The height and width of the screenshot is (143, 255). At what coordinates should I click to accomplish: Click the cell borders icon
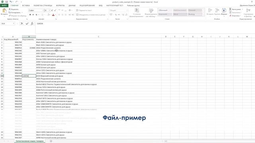pyautogui.click(x=42, y=15)
